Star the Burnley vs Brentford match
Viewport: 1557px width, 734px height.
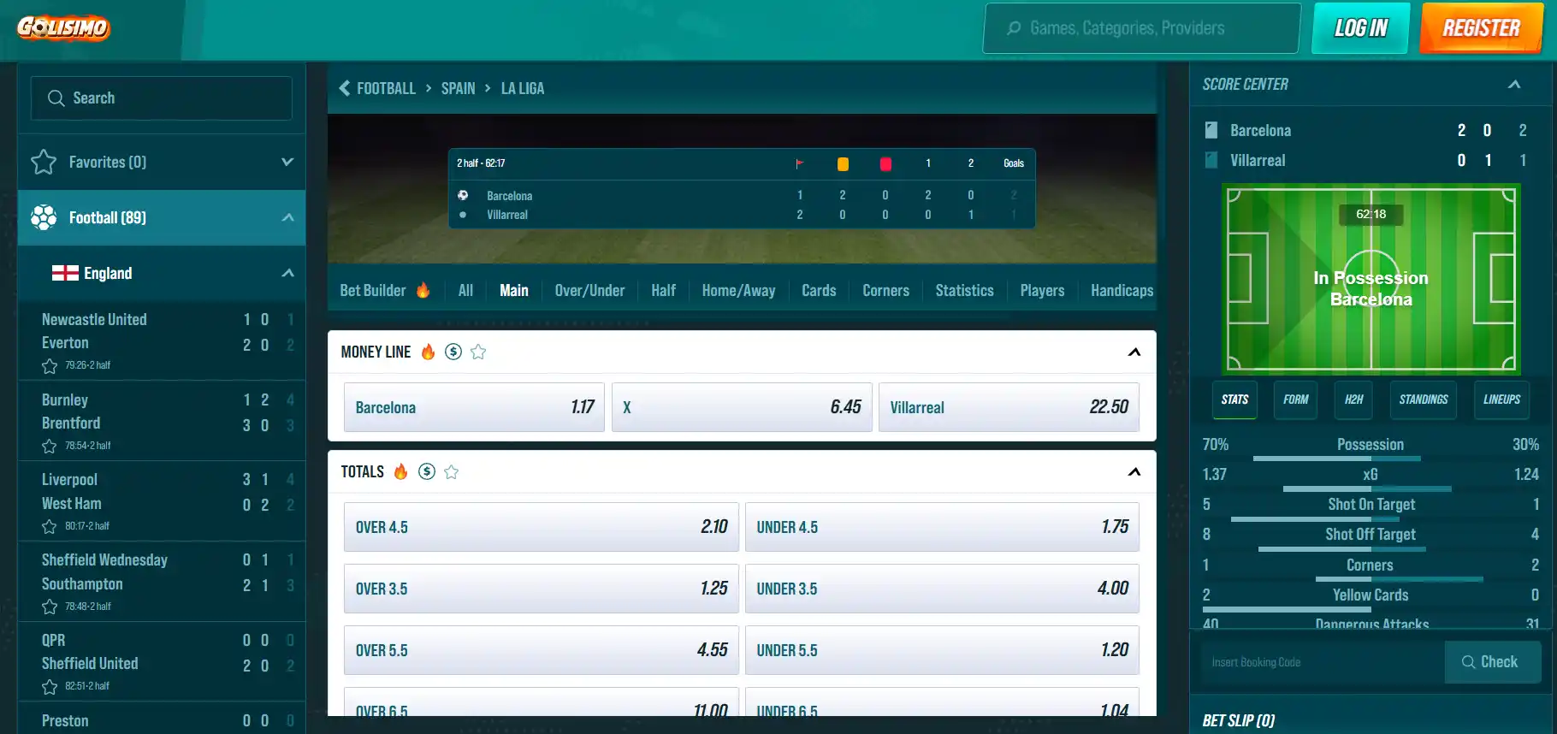click(50, 446)
